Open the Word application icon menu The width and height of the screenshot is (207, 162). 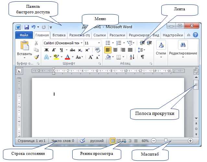click(18, 27)
